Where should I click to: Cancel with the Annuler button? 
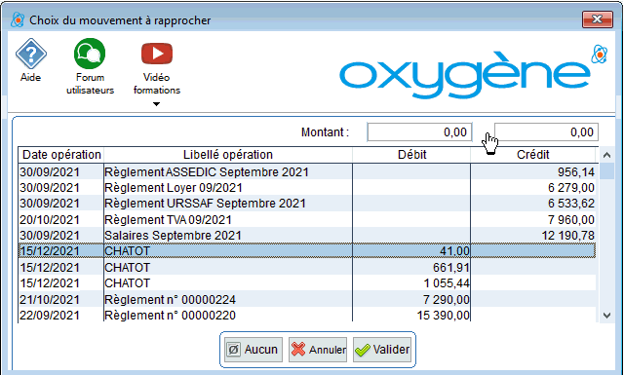[x=318, y=350]
